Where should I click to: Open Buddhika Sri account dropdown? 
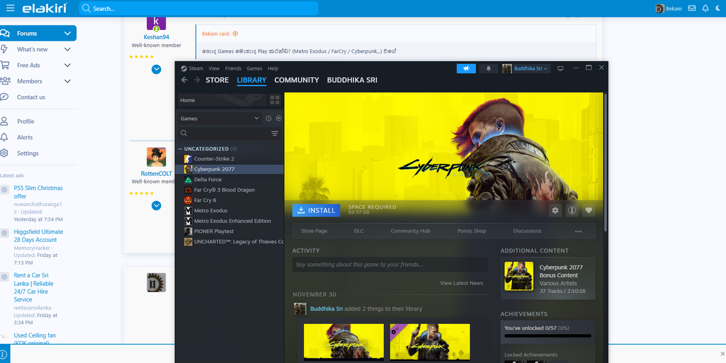(526, 69)
